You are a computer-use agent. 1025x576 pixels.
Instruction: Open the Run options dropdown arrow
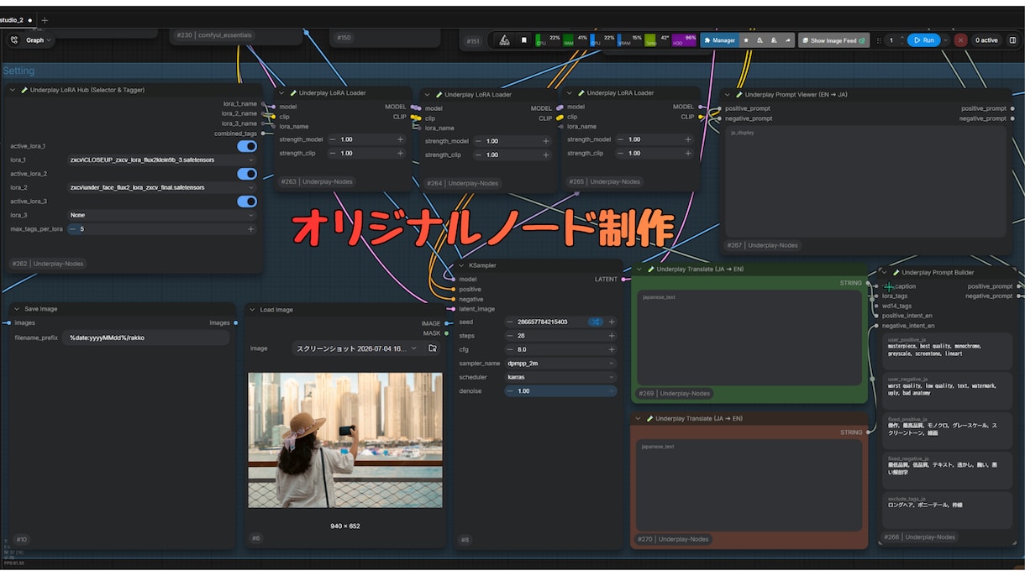pyautogui.click(x=946, y=40)
